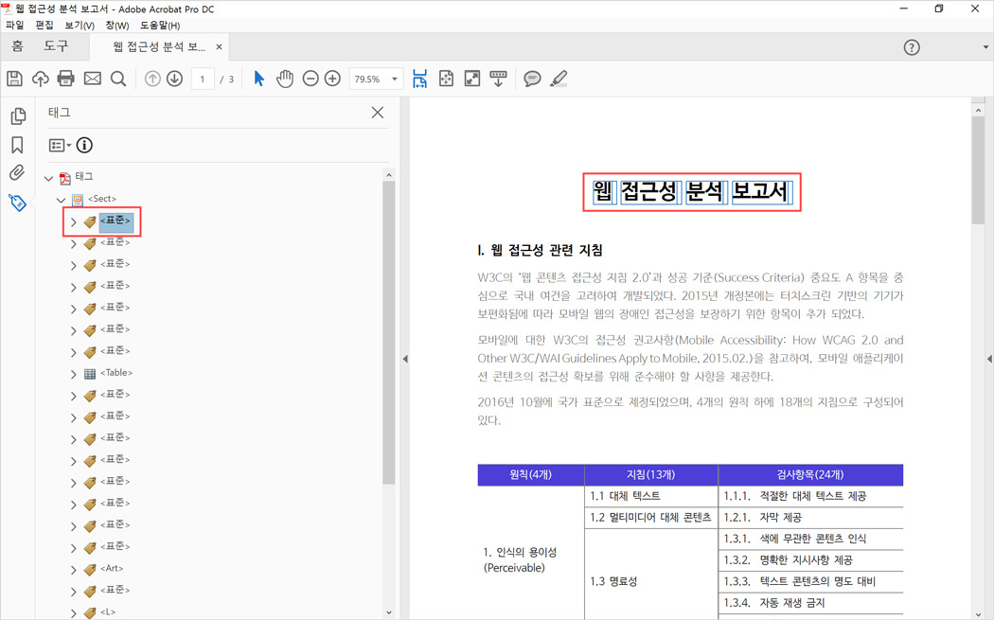Select the Tags panel icon in sidebar
Viewport: 994px width, 620px height.
click(17, 202)
